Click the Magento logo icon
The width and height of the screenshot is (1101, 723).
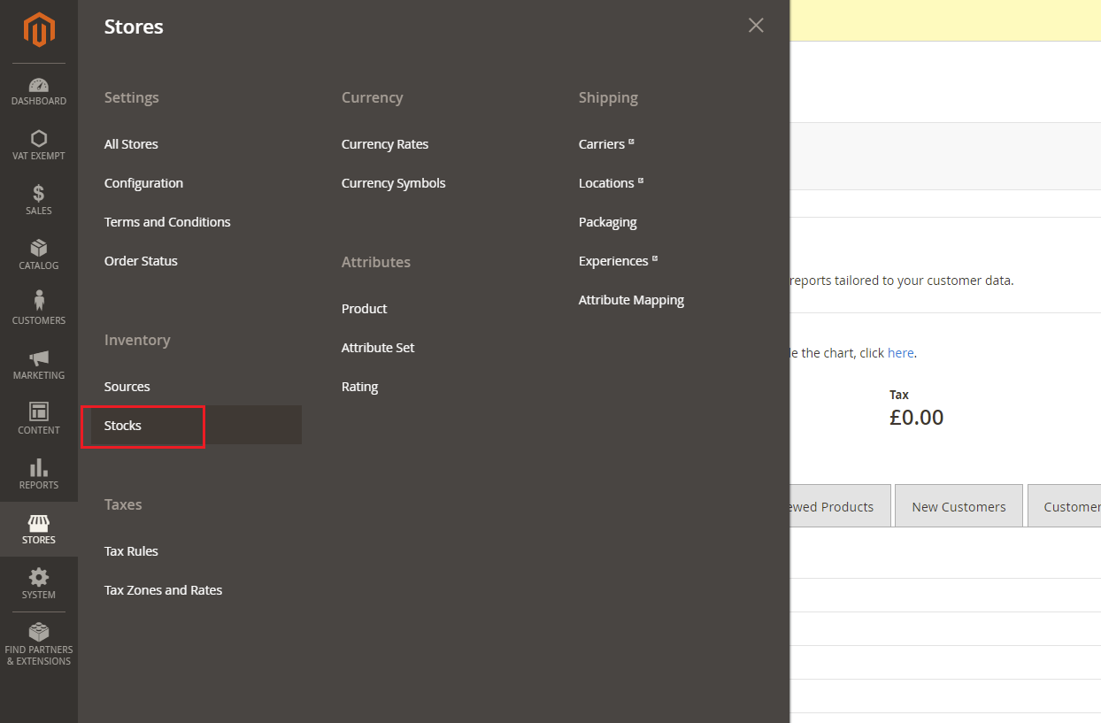coord(39,29)
